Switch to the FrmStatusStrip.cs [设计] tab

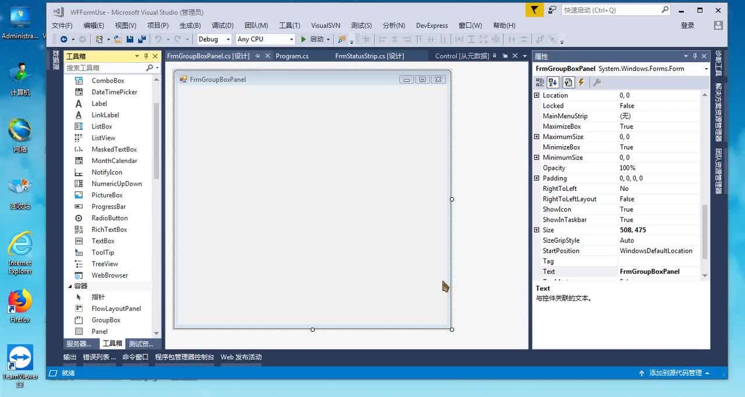370,56
